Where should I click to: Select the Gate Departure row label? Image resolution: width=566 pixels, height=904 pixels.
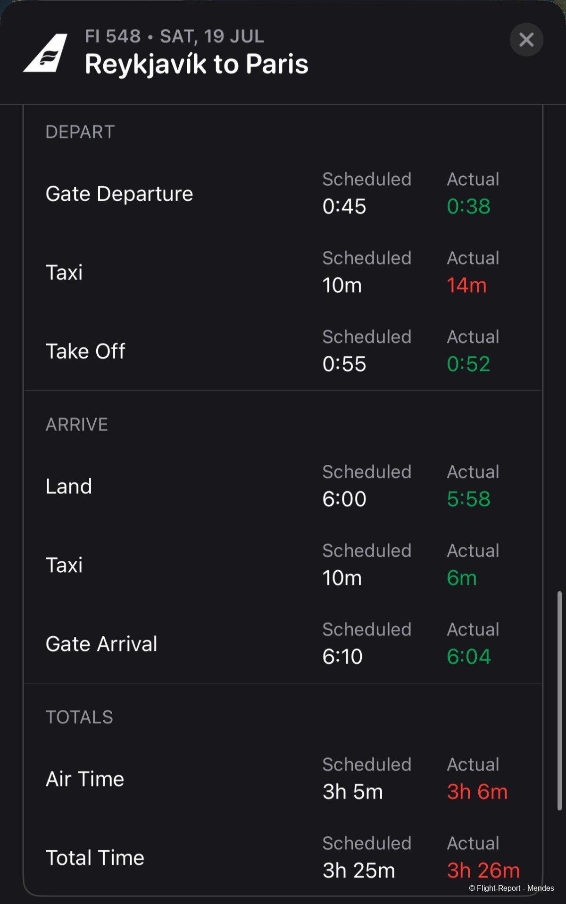tap(119, 194)
